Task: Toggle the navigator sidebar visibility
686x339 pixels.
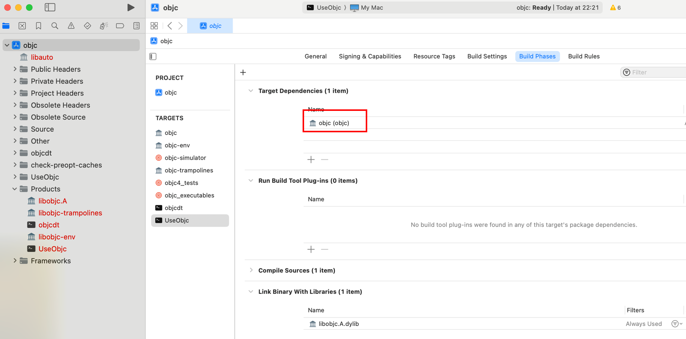Action: coord(50,8)
